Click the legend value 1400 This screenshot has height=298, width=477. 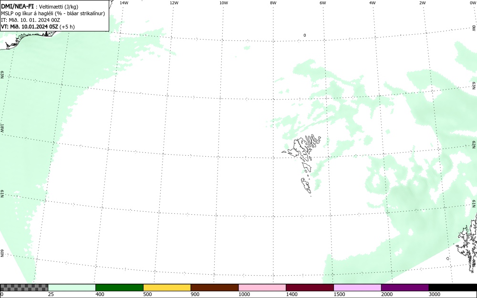coord(291,294)
